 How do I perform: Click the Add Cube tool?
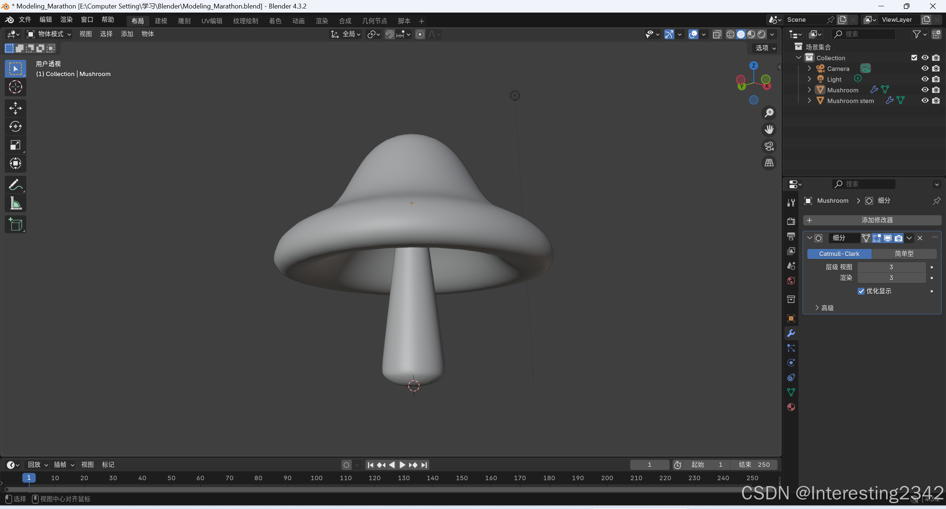click(x=15, y=224)
